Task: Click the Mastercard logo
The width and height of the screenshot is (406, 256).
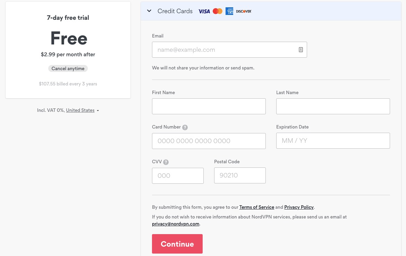Action: [x=218, y=11]
